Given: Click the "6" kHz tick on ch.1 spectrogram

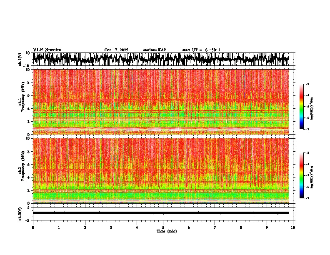Looking at the screenshot, I should click(x=29, y=95).
